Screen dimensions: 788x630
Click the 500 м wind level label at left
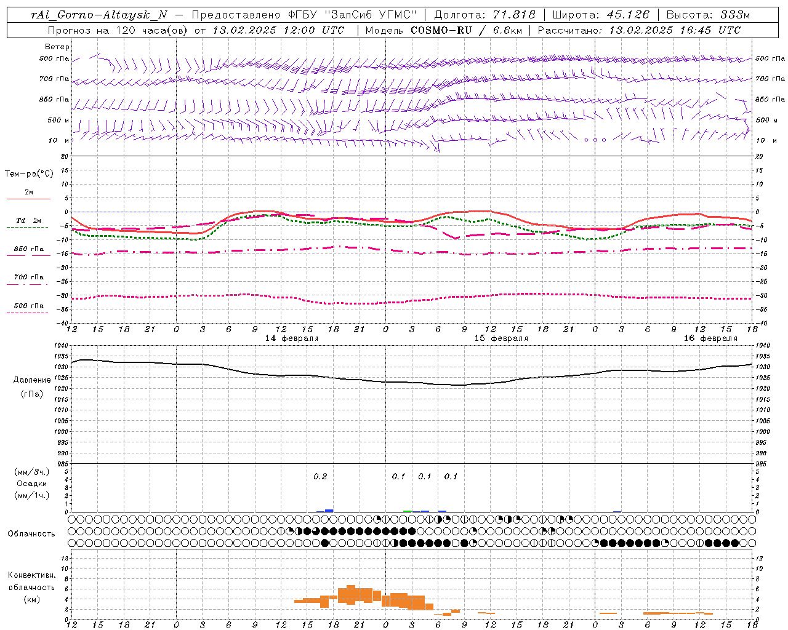58,120
